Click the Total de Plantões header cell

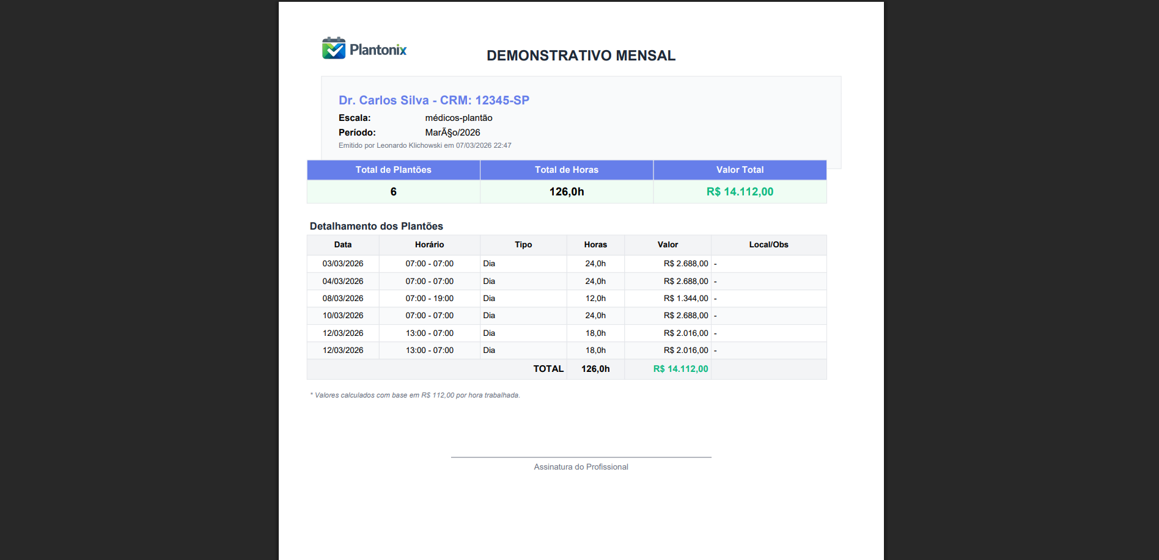[393, 170]
